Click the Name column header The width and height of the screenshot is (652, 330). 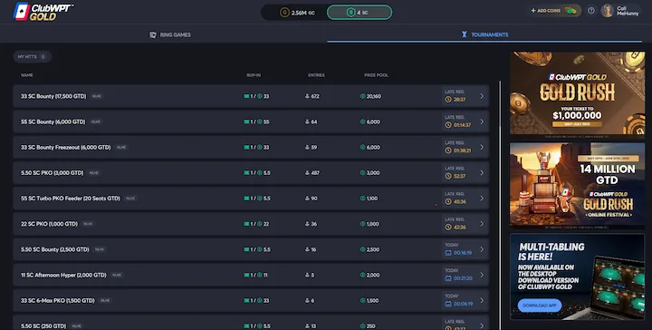(27, 75)
